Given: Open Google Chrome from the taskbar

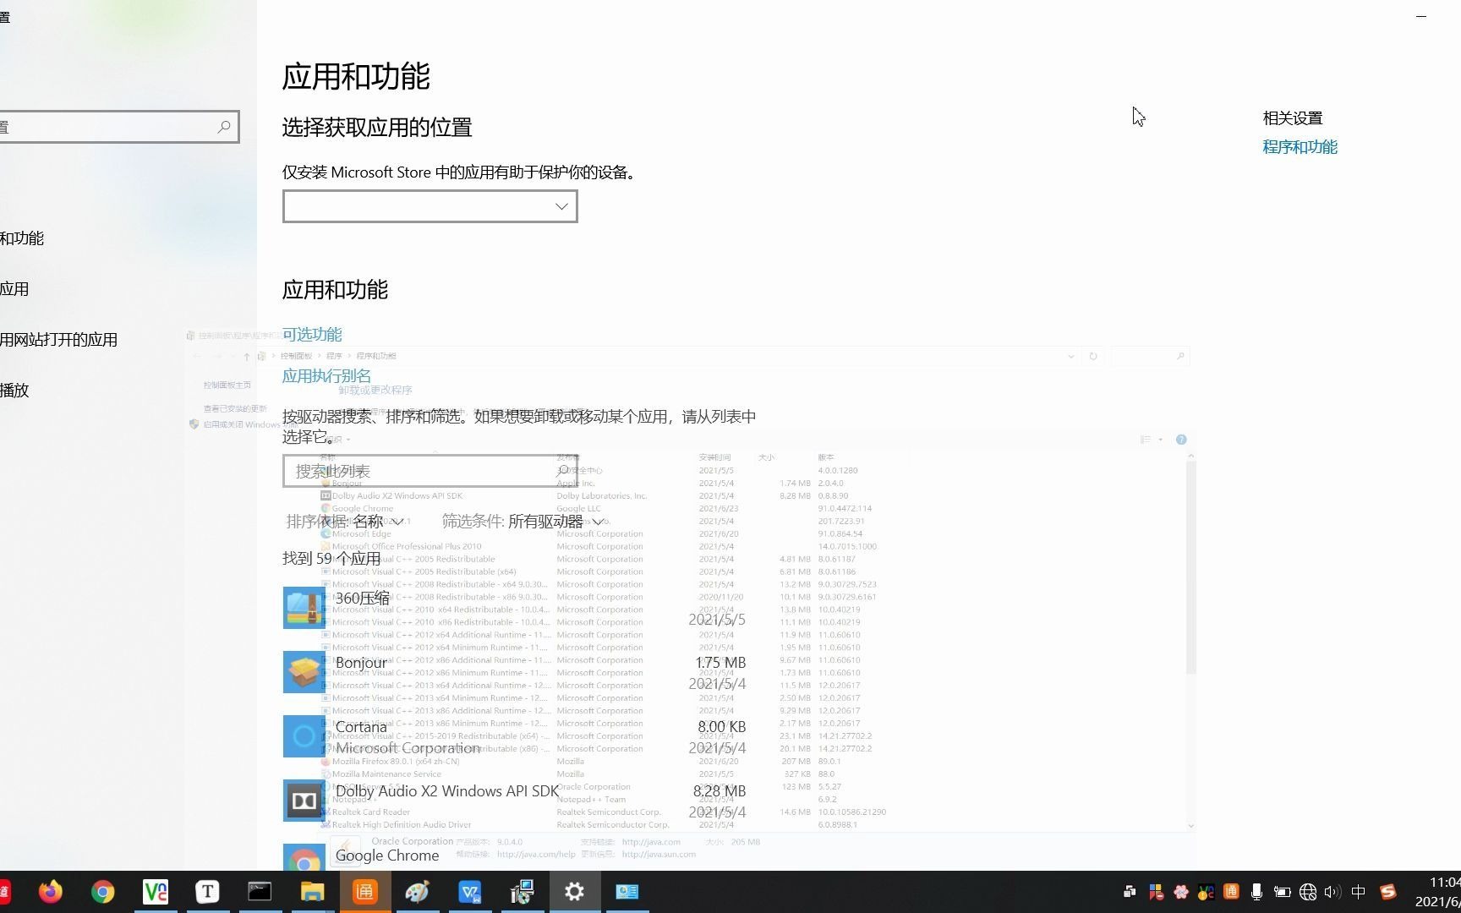Looking at the screenshot, I should pos(103,891).
